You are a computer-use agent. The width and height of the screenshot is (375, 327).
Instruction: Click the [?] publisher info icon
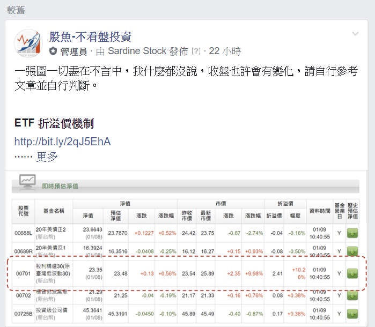pos(196,51)
